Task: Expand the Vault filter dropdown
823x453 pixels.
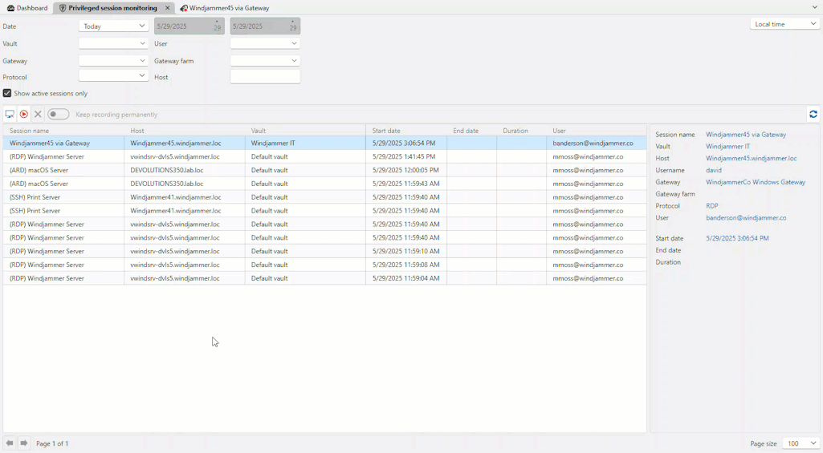Action: tap(113, 44)
